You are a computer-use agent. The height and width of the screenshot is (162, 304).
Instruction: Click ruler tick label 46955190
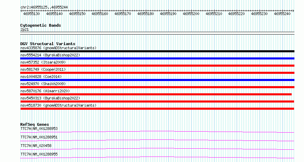tap(168, 14)
